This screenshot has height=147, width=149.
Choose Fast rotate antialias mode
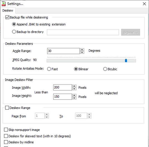point(49,69)
